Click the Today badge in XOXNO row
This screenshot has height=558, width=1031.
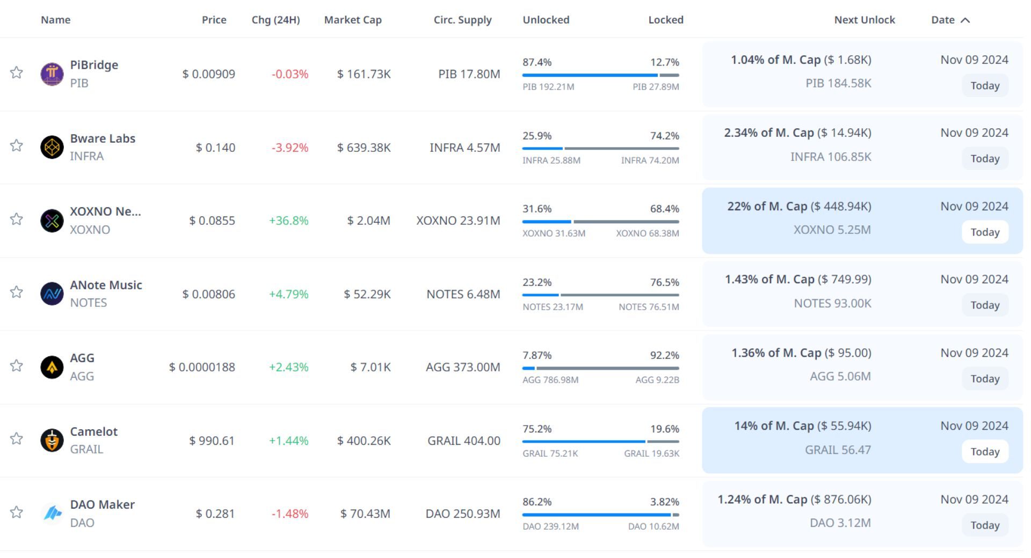[984, 232]
